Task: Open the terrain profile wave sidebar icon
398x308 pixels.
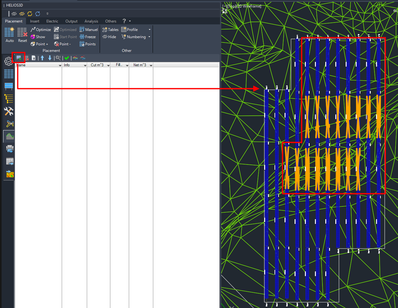Action: pyautogui.click(x=10, y=136)
